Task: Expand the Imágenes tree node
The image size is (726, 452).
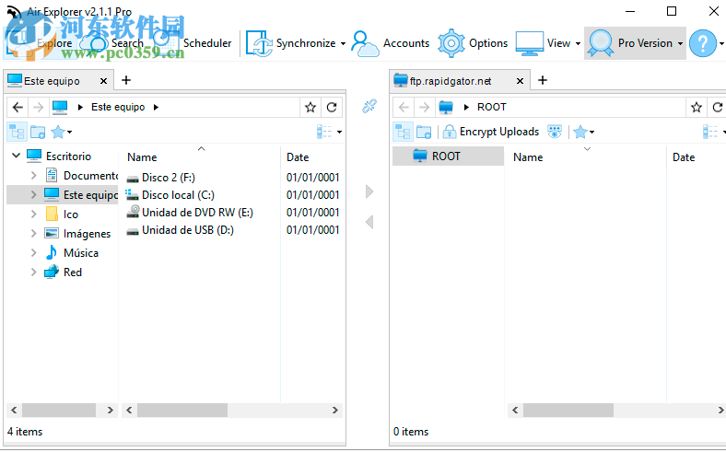Action: point(33,234)
